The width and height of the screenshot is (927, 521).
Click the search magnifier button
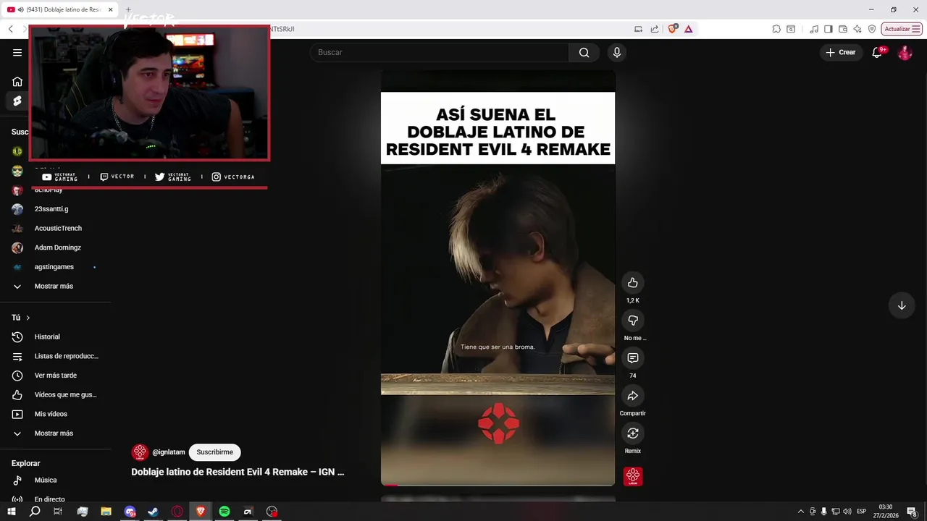coord(584,52)
